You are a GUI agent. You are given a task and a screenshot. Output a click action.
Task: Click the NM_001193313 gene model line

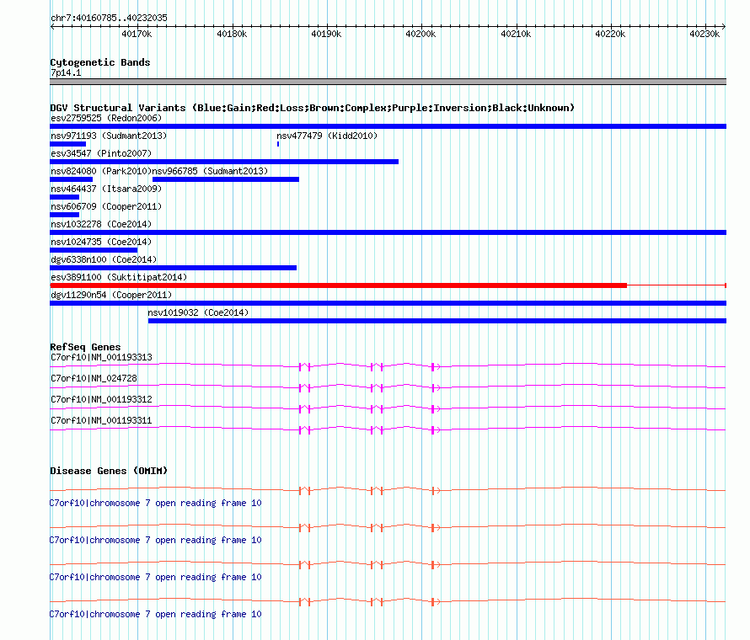[388, 366]
